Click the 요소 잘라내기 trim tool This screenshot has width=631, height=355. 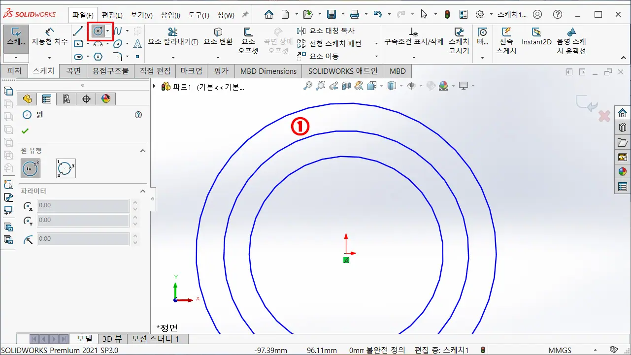[173, 37]
